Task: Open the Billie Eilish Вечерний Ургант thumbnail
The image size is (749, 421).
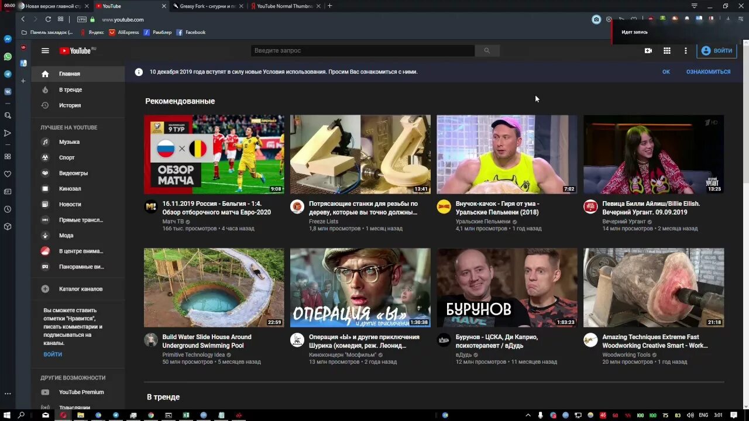Action: pyautogui.click(x=654, y=154)
